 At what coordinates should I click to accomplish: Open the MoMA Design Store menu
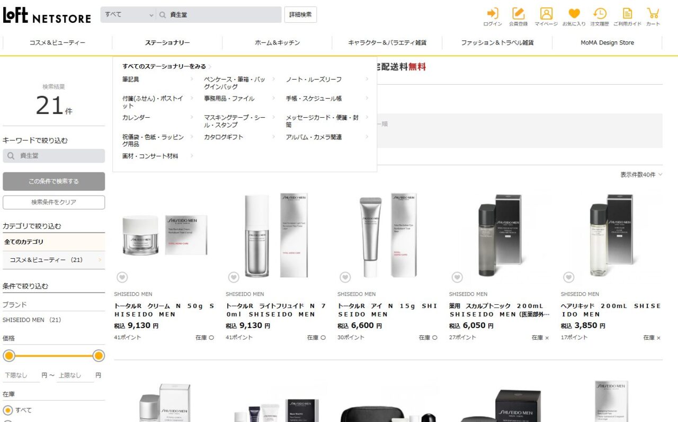(607, 43)
